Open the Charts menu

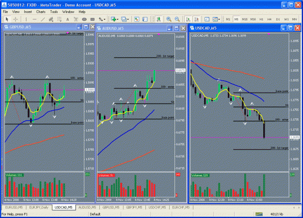pos(41,12)
